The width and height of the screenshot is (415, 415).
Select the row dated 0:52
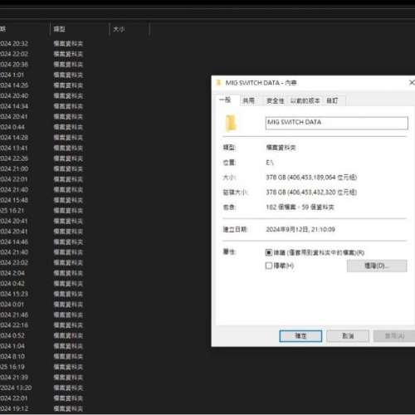coord(41,335)
